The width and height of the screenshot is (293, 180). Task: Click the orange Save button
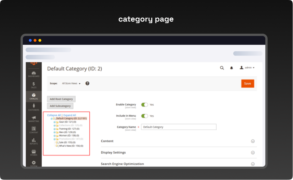pos(247,84)
